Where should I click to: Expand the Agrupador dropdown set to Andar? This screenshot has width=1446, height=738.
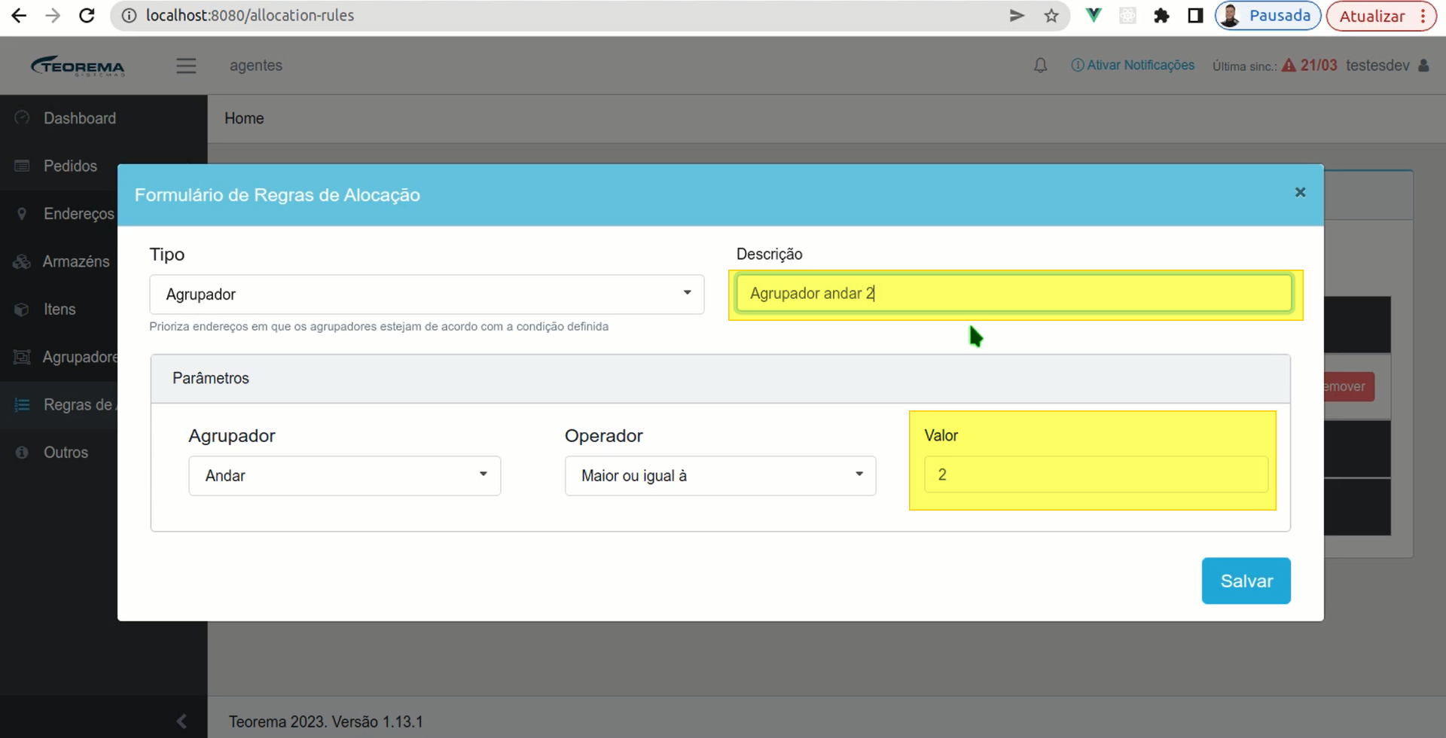click(344, 476)
